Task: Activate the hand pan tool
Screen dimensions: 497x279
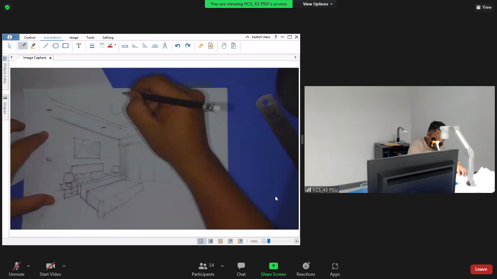Action: point(224,46)
